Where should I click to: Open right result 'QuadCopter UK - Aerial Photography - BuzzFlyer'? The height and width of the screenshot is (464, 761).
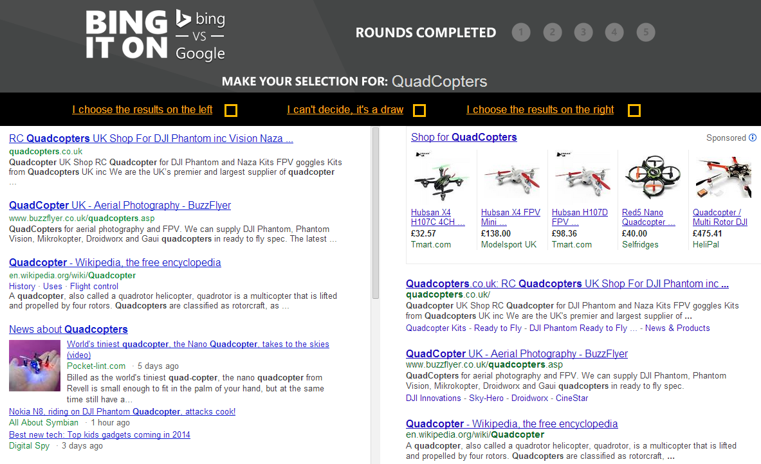point(517,354)
